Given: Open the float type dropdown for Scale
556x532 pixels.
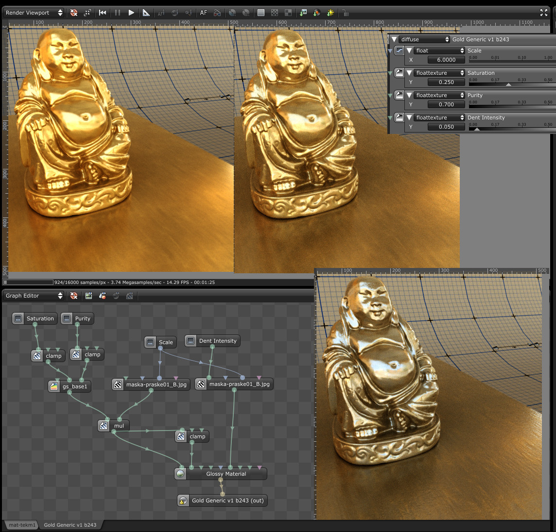Looking at the screenshot, I should point(439,50).
